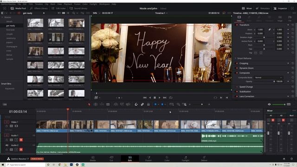
Task: Click the Custom Zoom magnifier icon
Action: (184, 104)
